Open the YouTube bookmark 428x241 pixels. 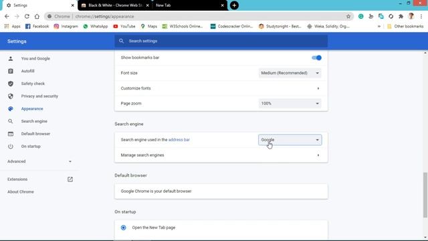(124, 26)
